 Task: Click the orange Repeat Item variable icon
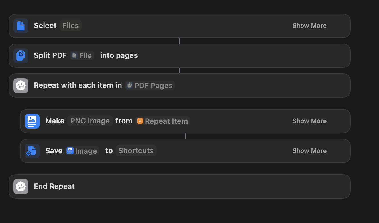click(140, 121)
